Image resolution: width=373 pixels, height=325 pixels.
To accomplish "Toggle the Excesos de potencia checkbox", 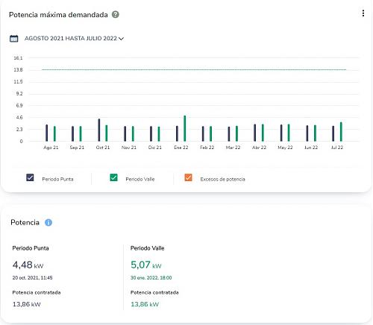I will 188,177.
